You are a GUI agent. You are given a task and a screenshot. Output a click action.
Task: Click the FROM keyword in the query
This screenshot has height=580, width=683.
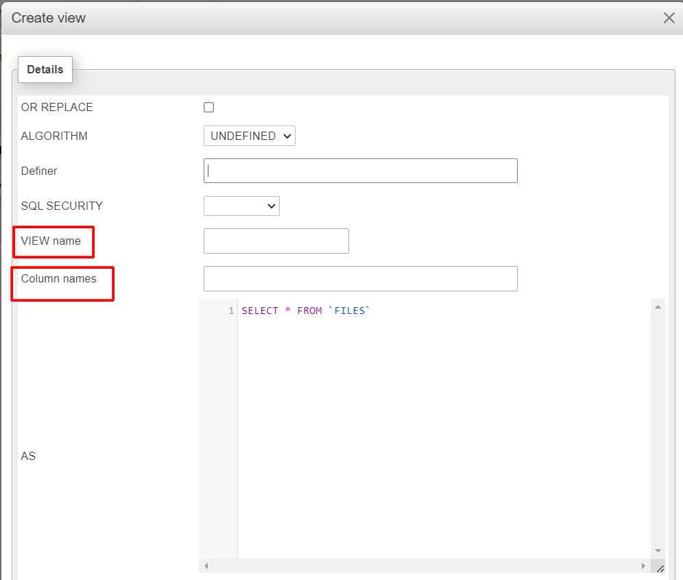pos(310,311)
